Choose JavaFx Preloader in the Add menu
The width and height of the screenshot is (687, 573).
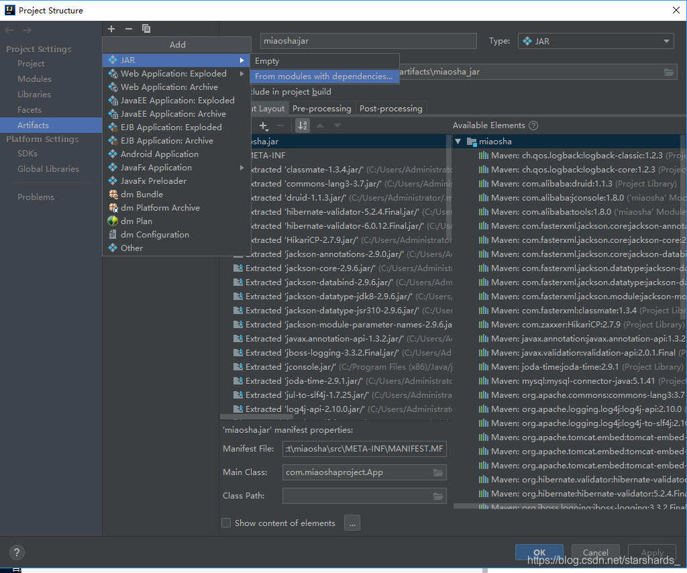tap(176, 181)
